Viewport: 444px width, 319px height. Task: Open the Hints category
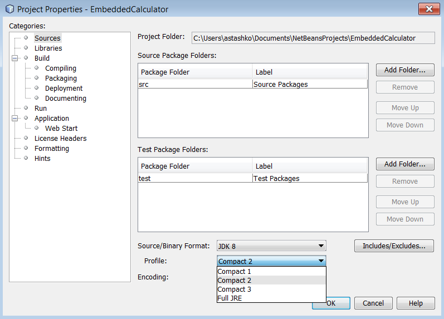click(42, 159)
